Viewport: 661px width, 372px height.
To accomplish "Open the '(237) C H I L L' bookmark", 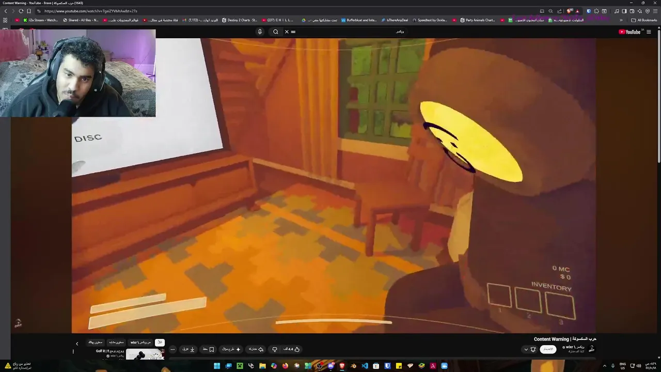I will coord(277,20).
